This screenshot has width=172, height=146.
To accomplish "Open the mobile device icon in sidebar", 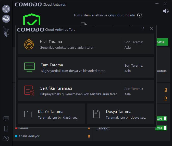I will coord(6,129).
